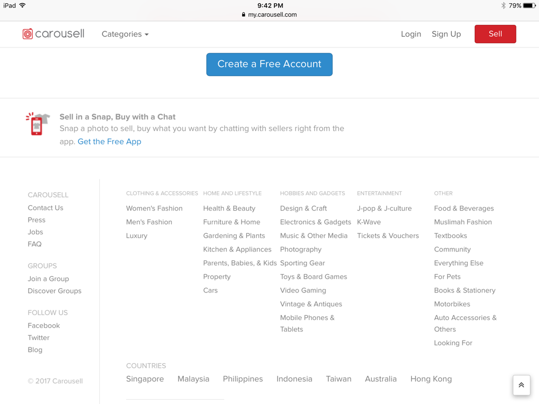This screenshot has width=539, height=404.
Task: Open the FAQ link
Action: coord(34,244)
